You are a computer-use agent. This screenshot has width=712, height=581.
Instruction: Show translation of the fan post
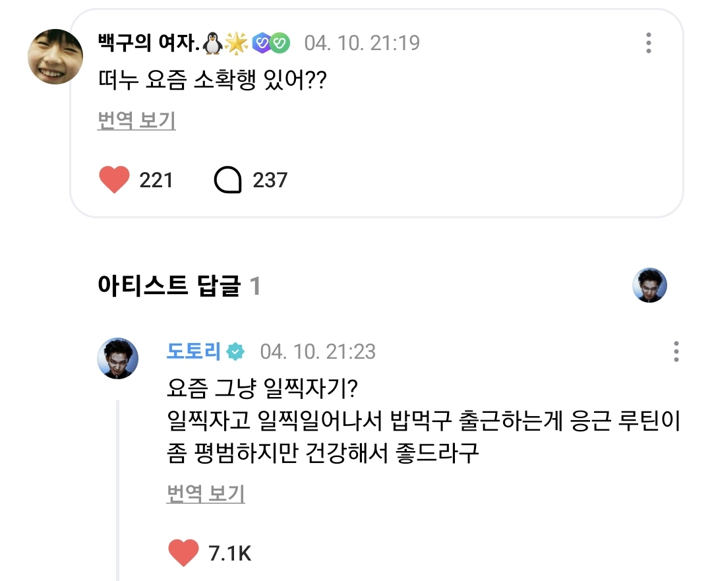pyautogui.click(x=136, y=121)
